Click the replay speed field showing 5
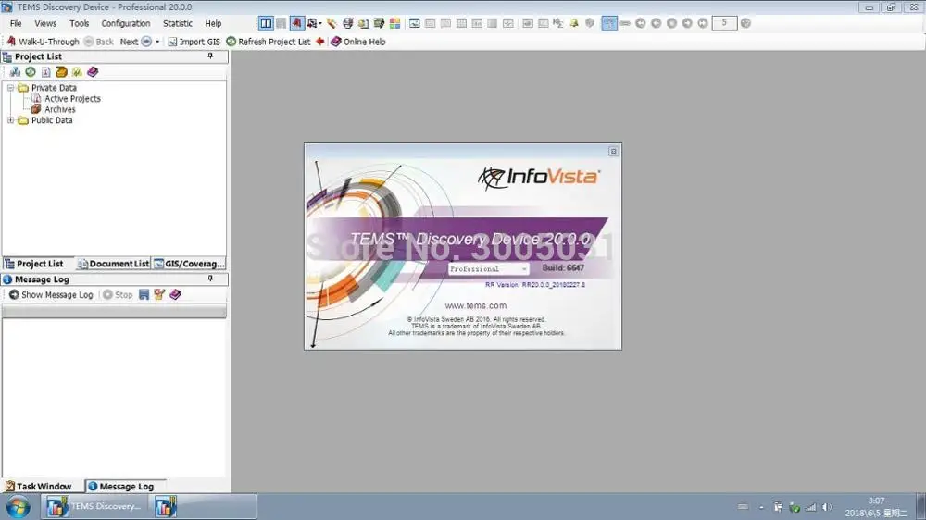Image resolution: width=926 pixels, height=520 pixels. click(724, 23)
